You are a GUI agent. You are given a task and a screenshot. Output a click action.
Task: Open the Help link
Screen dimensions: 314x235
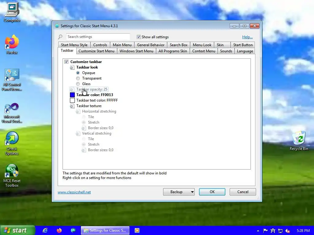(x=247, y=37)
